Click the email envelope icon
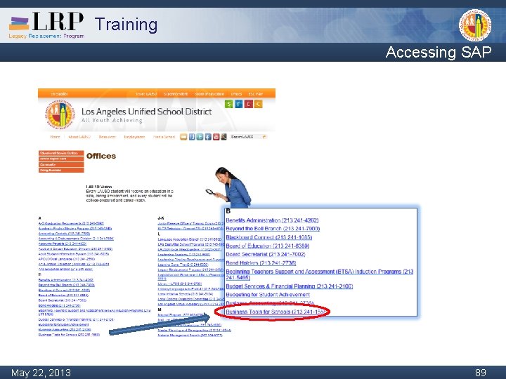This screenshot has width=506, height=379. point(183,137)
